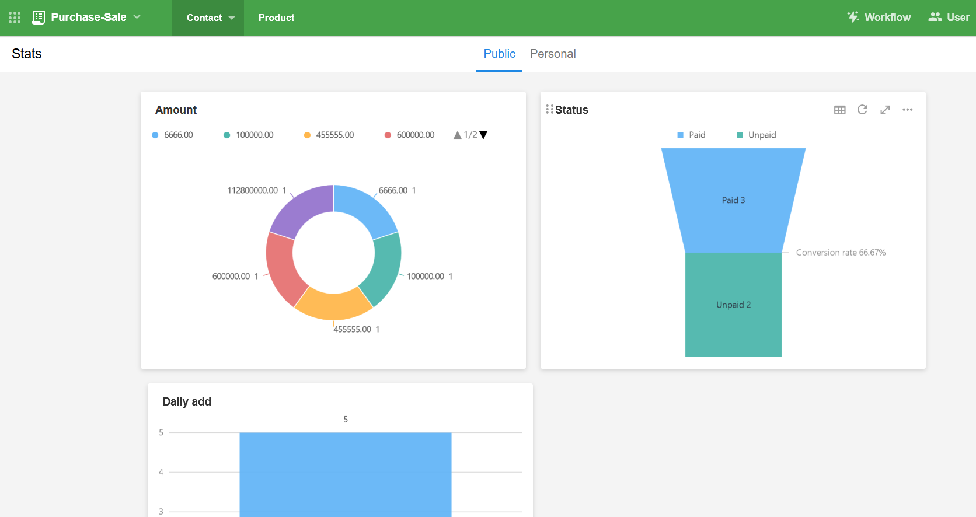Click the Stats page heading
976x517 pixels.
click(27, 54)
